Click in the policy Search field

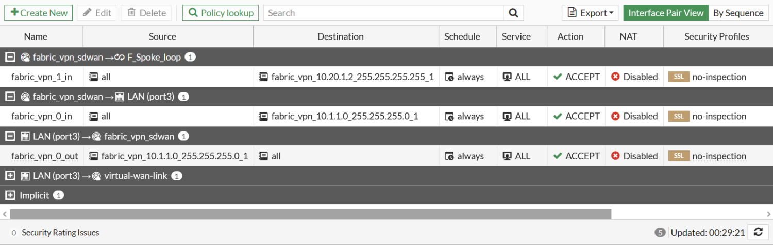point(383,13)
